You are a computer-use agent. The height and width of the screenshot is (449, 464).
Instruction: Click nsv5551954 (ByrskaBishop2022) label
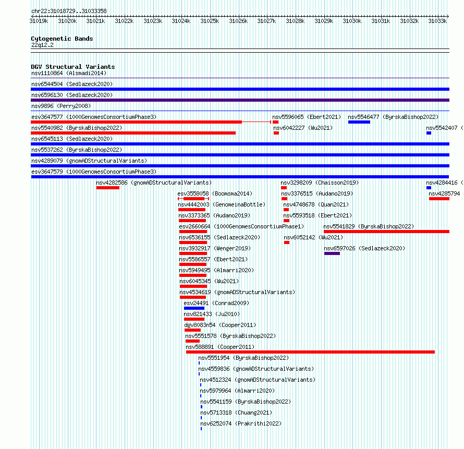tap(243, 358)
